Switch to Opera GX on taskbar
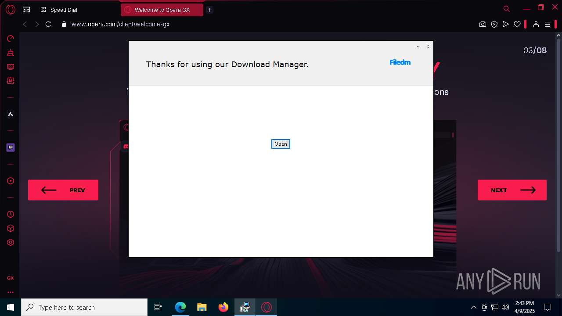This screenshot has height=316, width=562. click(x=267, y=307)
